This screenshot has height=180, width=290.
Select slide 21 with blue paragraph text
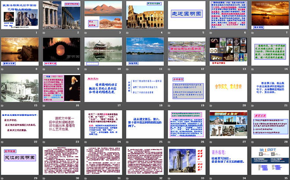(x=270, y=88)
